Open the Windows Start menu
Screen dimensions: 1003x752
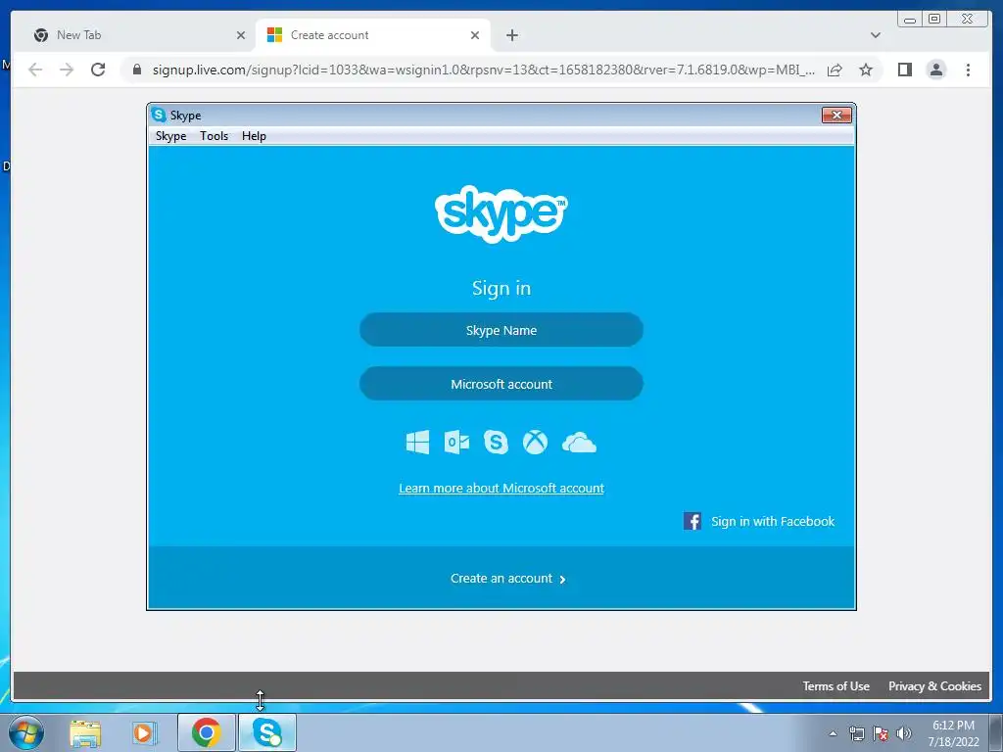click(x=26, y=732)
